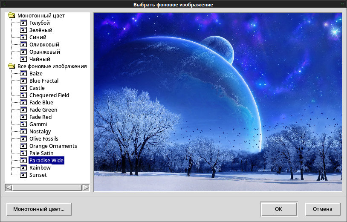Choose Fade Green background
The image size is (347, 222).
click(x=43, y=110)
